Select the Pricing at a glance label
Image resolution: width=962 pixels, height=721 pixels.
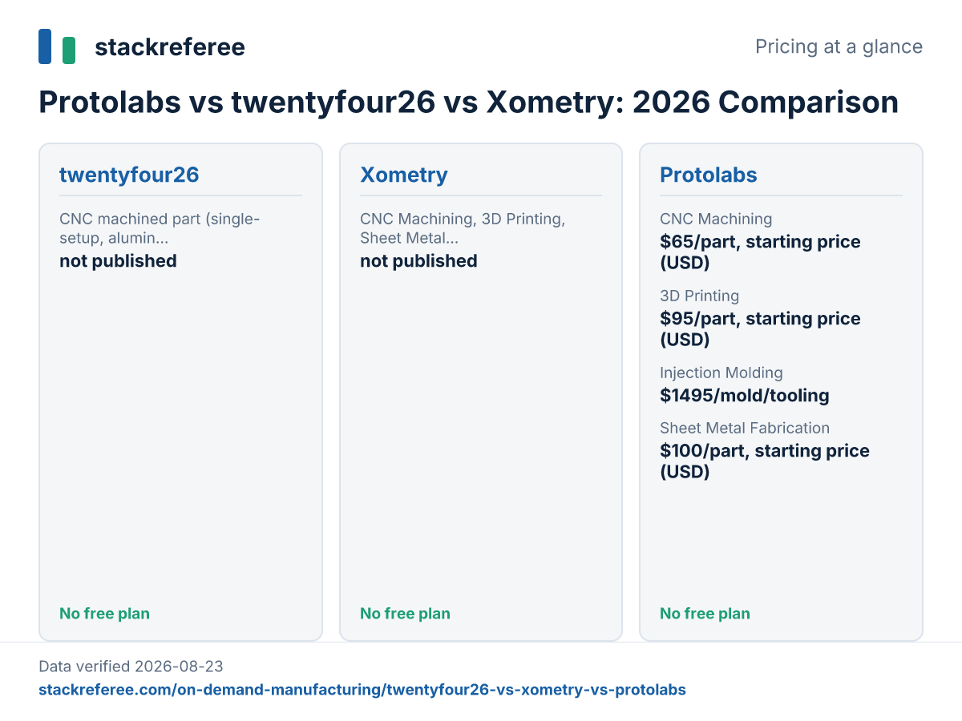tap(839, 46)
